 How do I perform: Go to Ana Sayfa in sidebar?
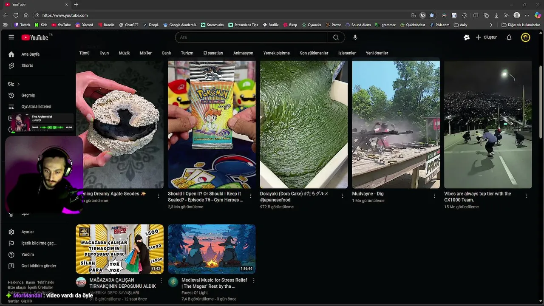[x=31, y=54]
